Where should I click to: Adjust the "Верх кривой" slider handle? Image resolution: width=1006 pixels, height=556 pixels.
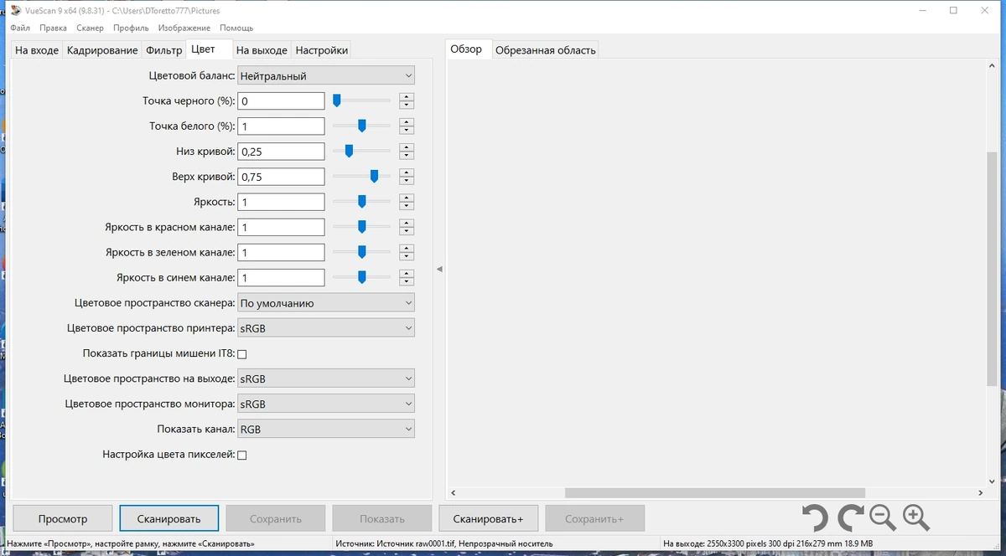[374, 176]
